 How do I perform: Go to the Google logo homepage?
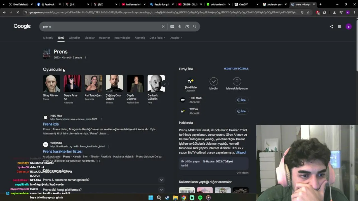[x=22, y=26]
